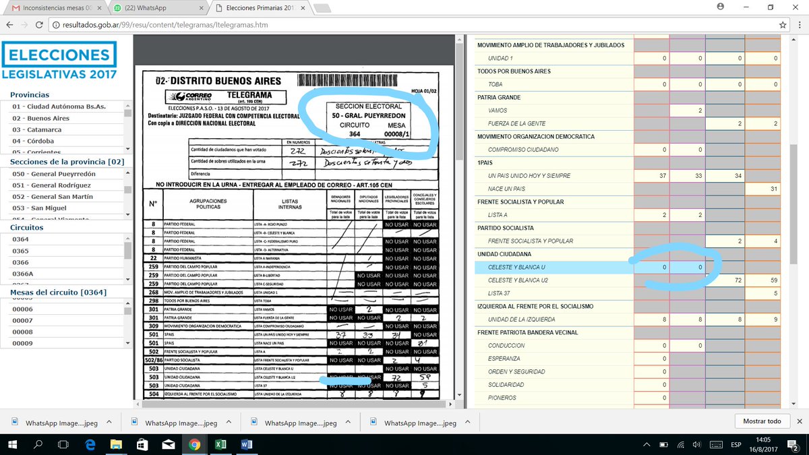This screenshot has width=809, height=455.
Task: Click the value 59 in the results table
Action: pos(774,280)
